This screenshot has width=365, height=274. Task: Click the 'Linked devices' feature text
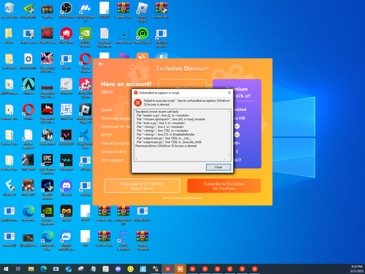coord(114,151)
